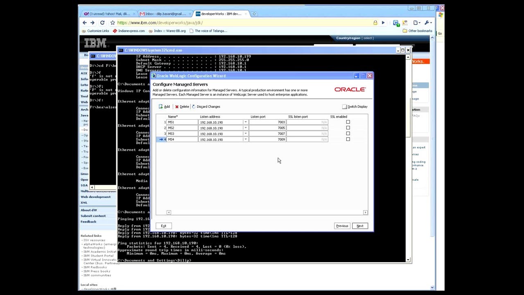Open Country/region select link
The height and width of the screenshot is (295, 524).
tap(368, 38)
